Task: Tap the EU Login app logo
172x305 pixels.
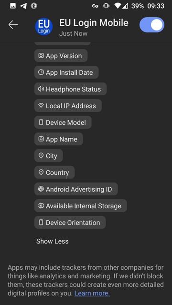Action: [44, 27]
